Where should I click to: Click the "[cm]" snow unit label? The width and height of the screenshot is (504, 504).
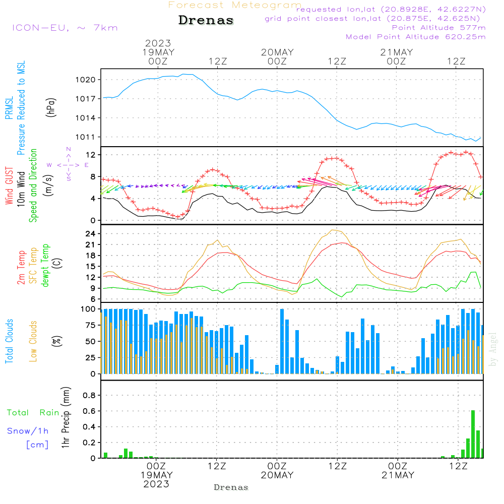[37, 445]
